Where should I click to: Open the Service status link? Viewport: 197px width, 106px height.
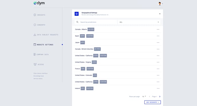(38, 79)
